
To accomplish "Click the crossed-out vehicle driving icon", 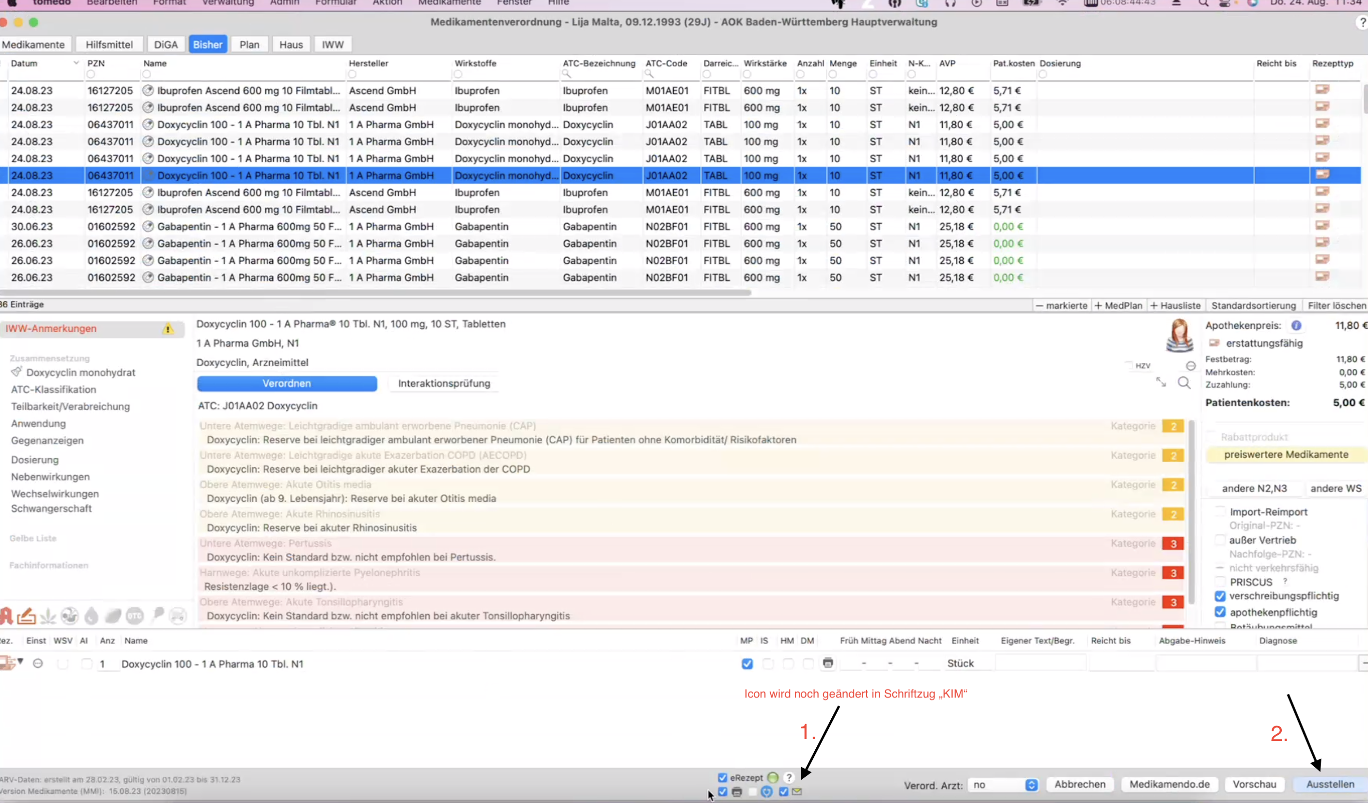I will click(x=178, y=616).
